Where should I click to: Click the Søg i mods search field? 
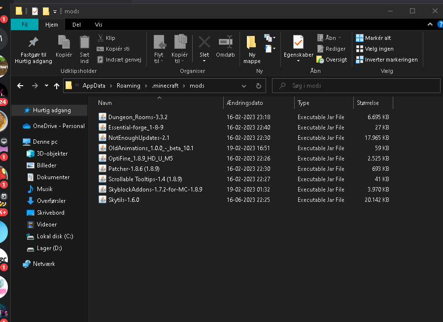(x=356, y=86)
